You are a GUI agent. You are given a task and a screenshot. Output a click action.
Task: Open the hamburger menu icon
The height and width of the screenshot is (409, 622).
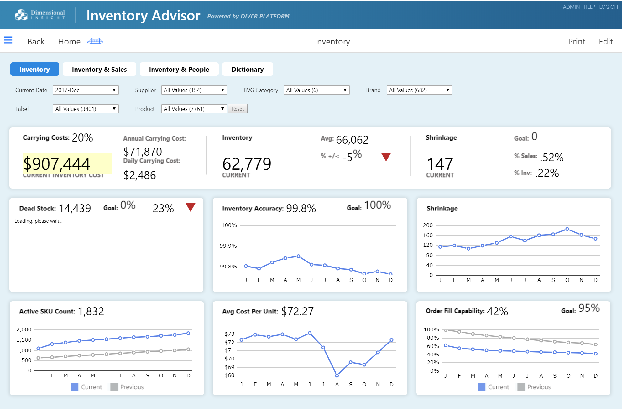[8, 40]
